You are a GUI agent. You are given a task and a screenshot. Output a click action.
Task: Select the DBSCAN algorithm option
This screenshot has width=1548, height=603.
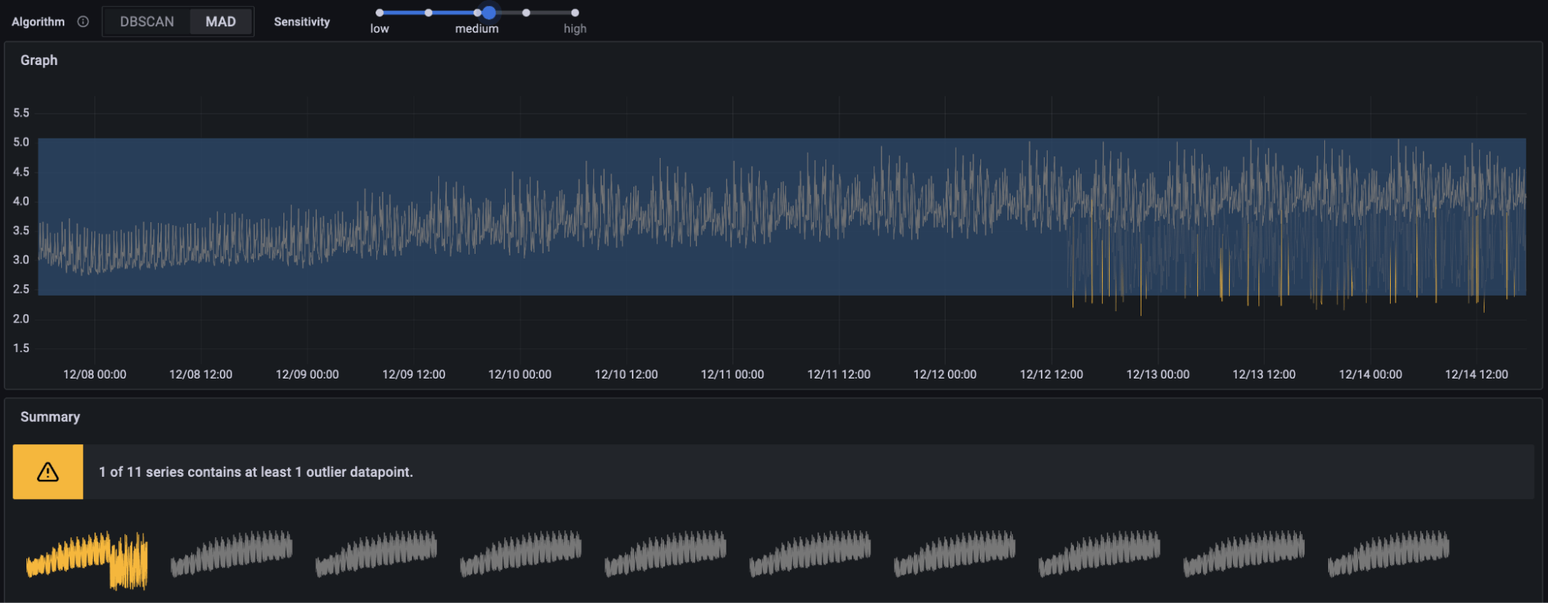(147, 22)
